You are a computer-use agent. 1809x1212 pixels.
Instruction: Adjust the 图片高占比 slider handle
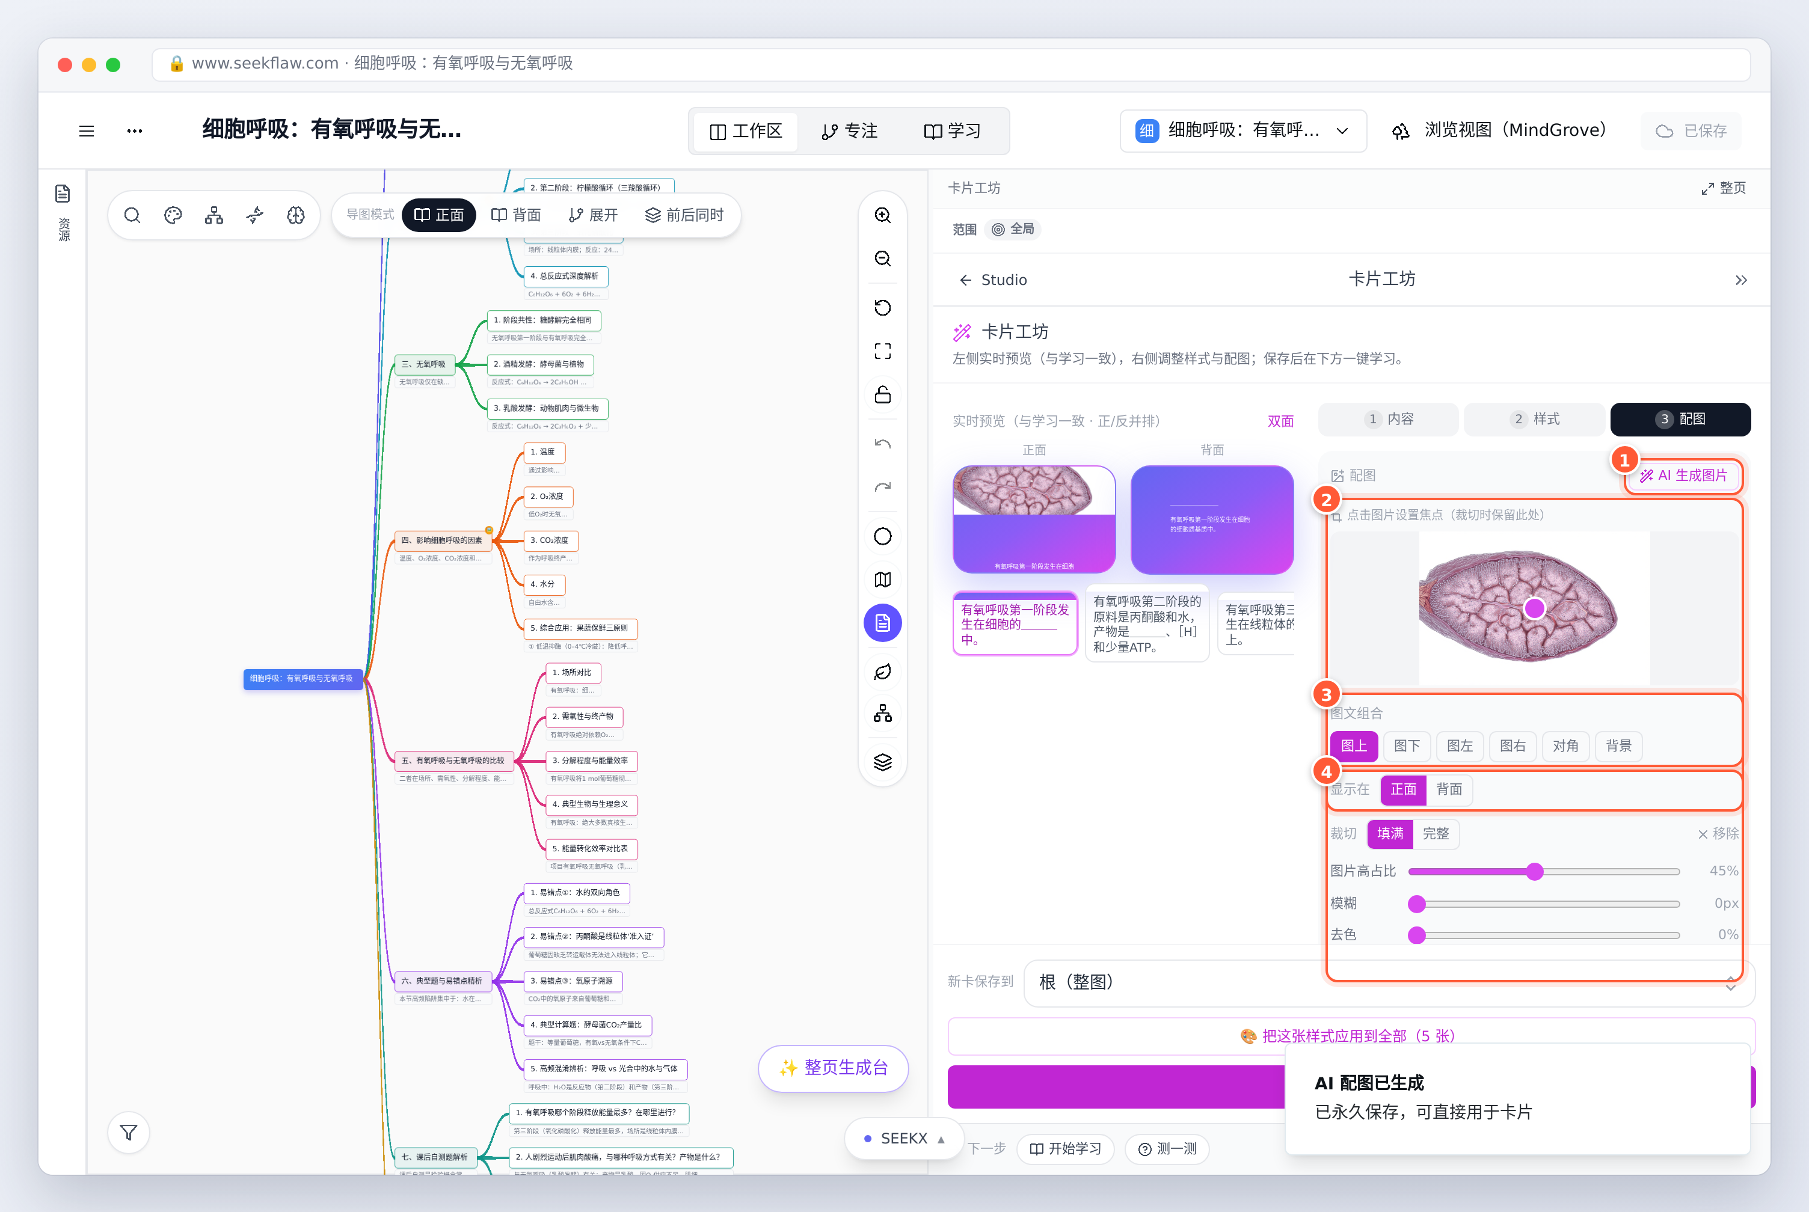pos(1535,871)
